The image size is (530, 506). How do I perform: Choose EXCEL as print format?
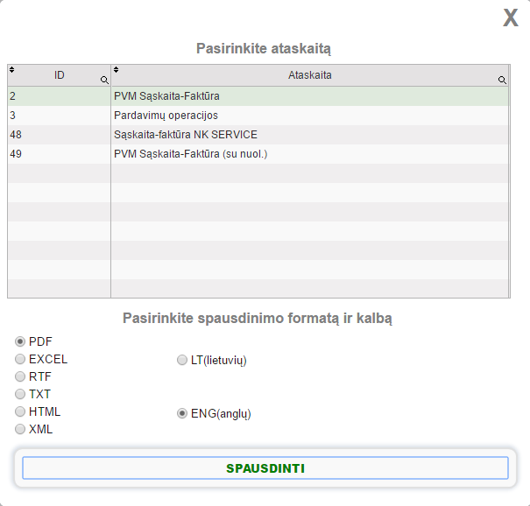[20, 359]
